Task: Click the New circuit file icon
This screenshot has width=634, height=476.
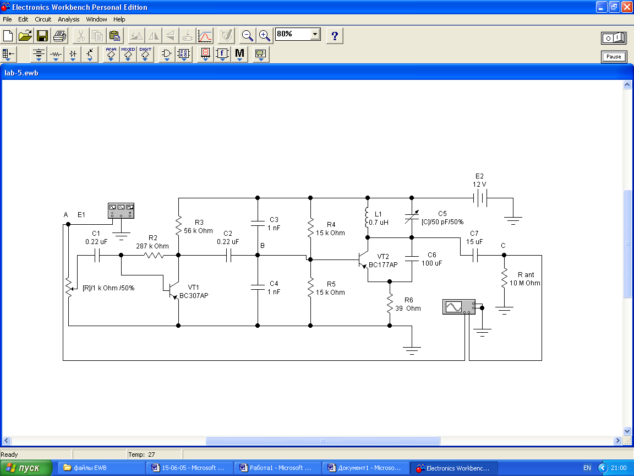Action: point(8,36)
